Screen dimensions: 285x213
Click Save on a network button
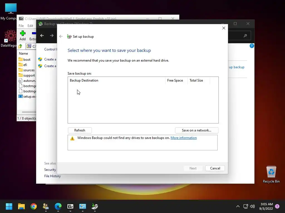(x=196, y=130)
